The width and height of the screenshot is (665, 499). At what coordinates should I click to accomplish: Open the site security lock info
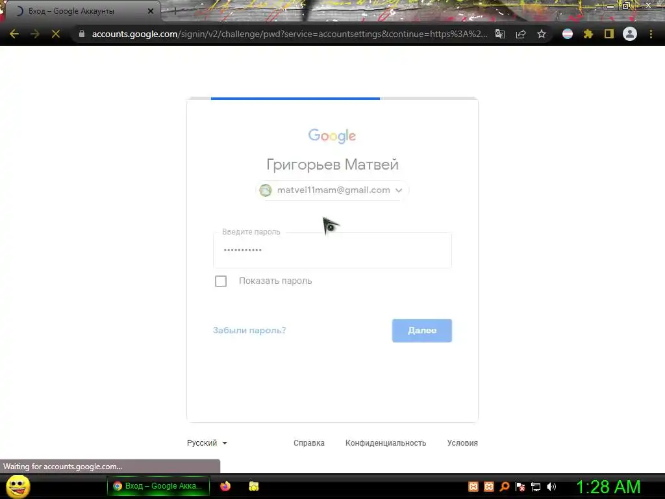coord(82,34)
